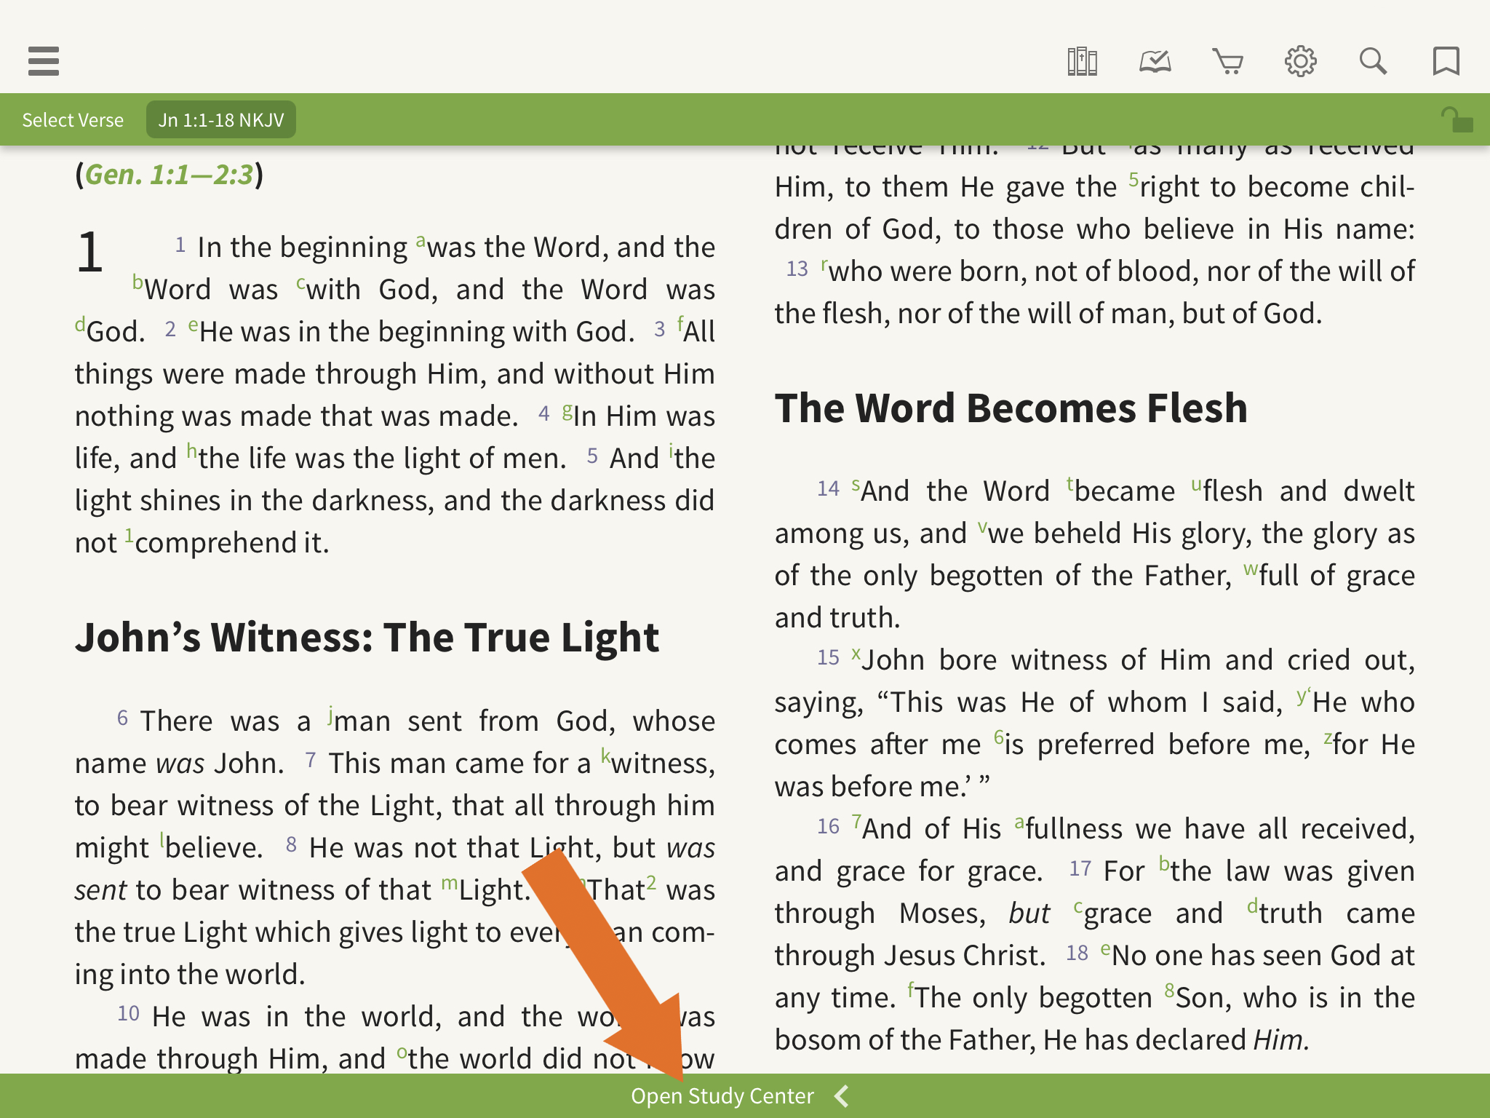
Task: Tap heading 'John's Witness: The True Light'
Action: pos(367,638)
